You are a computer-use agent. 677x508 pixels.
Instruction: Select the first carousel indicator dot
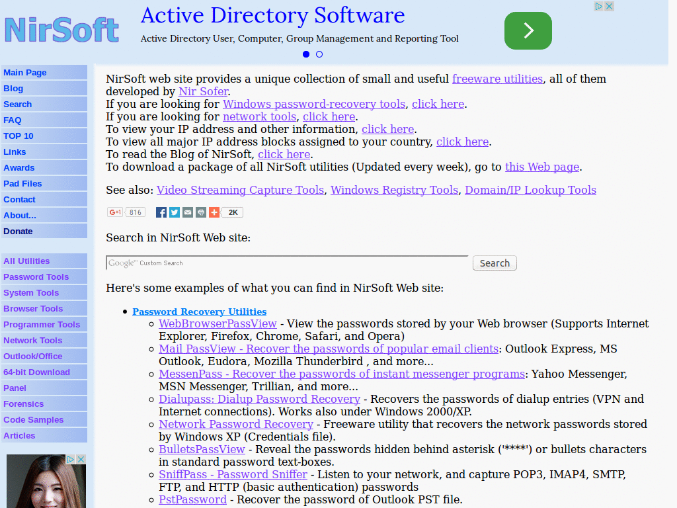305,54
